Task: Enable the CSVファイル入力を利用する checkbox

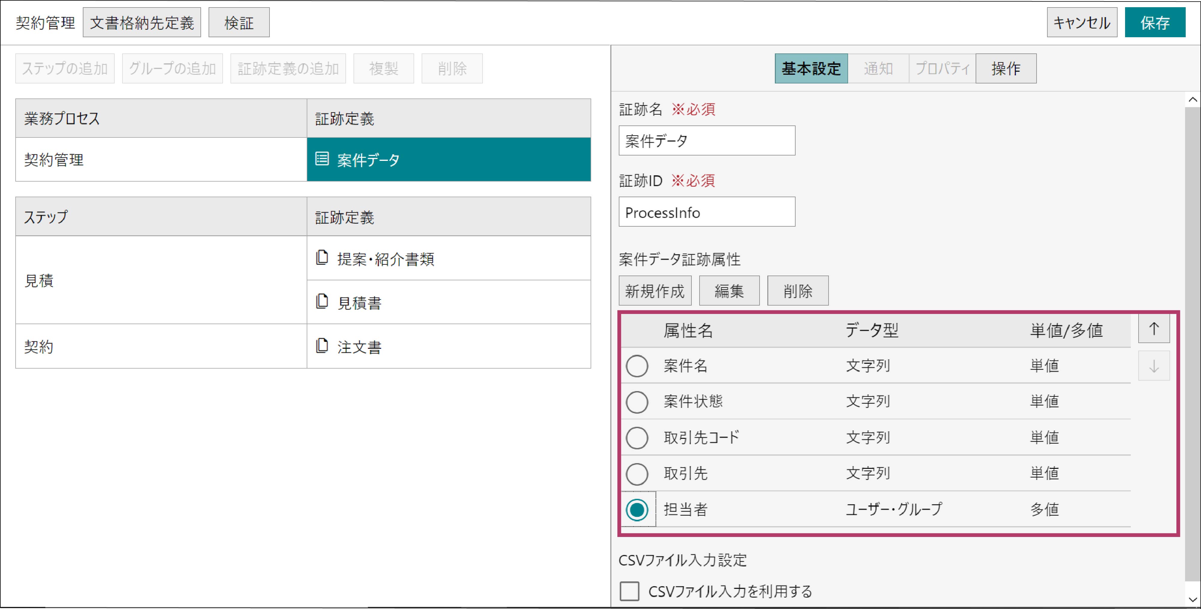Action: 629,591
